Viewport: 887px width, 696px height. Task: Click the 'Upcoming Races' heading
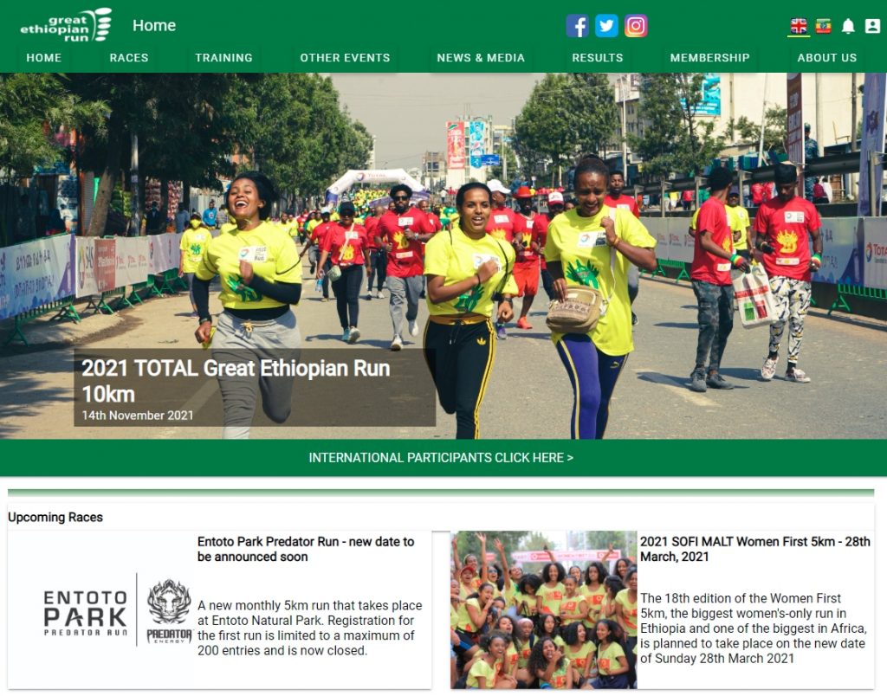[55, 518]
